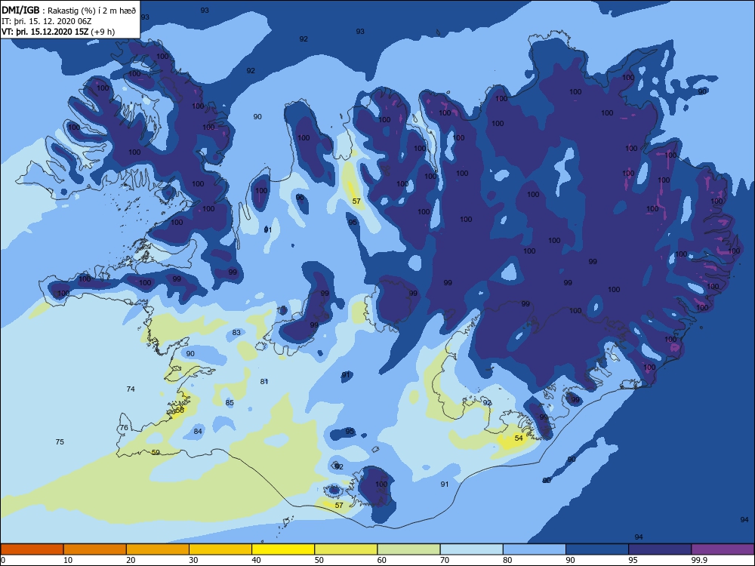Select the offshore humidity value 75
The width and height of the screenshot is (755, 566).
coord(60,441)
